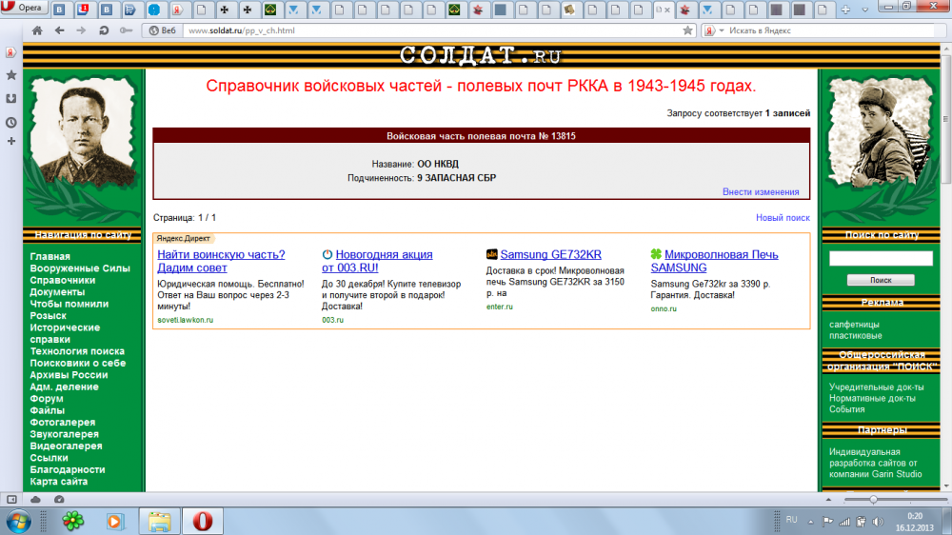Toggle the panel sidebar button in the status bar

coord(12,499)
